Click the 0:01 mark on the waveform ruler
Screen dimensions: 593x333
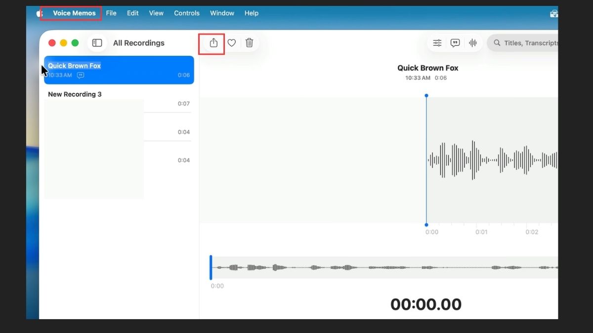click(x=482, y=232)
